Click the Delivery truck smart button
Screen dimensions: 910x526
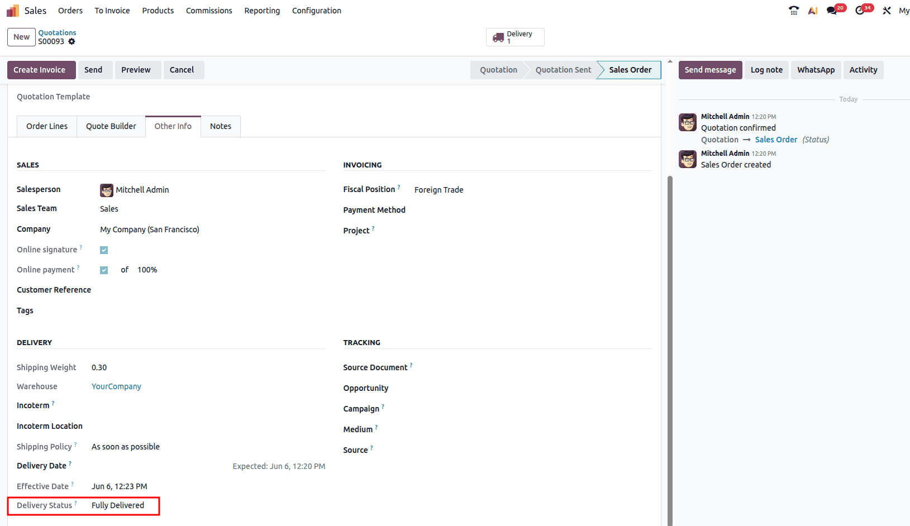[515, 37]
